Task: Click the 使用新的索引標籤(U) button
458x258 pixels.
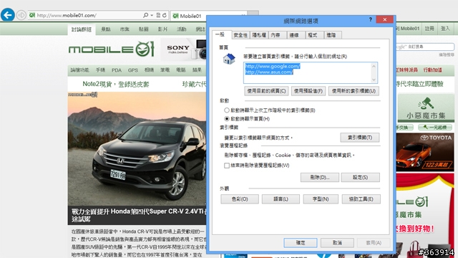Action: (354, 91)
